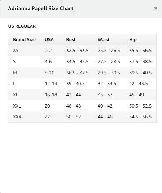
Task: Select the USA size 8-10 cell
Action: (49, 73)
